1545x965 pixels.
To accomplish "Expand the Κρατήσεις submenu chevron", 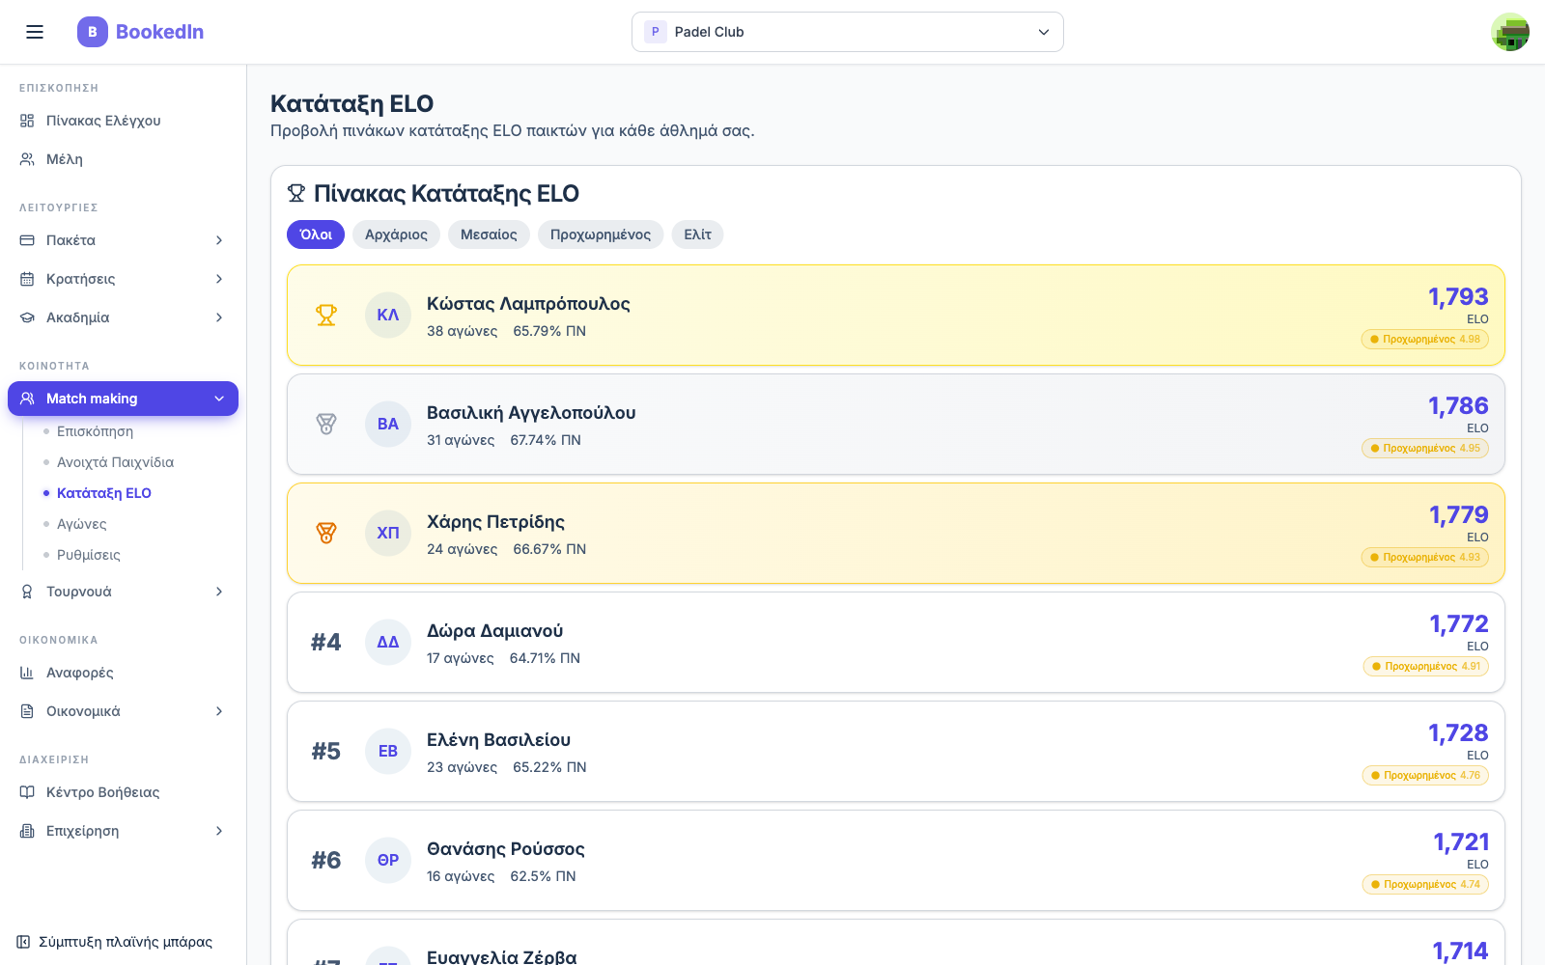I will (219, 279).
